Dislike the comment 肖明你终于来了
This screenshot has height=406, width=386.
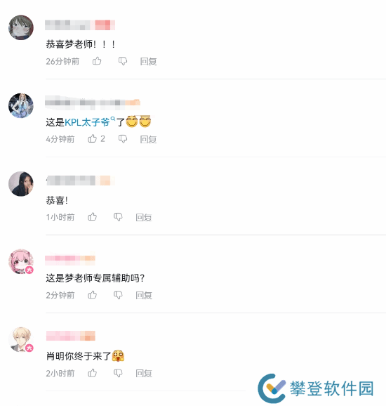118,373
